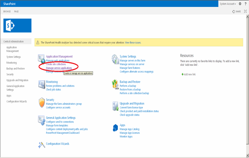Click the Apps blue cube icon
This screenshot has height=158, width=249.
(115, 128)
